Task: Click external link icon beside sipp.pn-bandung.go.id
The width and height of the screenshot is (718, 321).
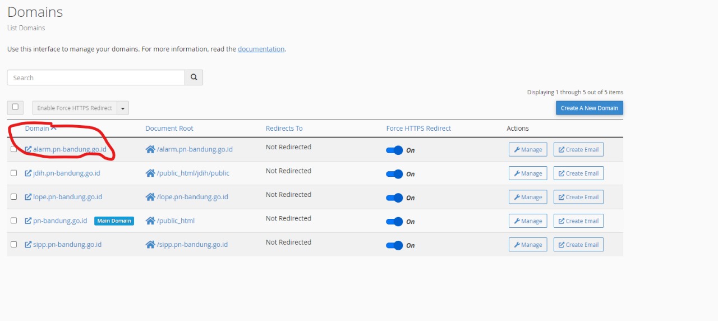Action: pos(28,245)
